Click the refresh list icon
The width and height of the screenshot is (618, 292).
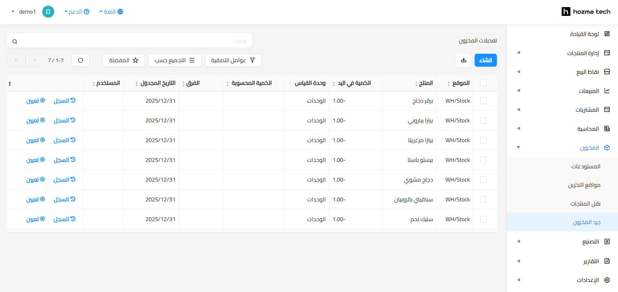80,60
